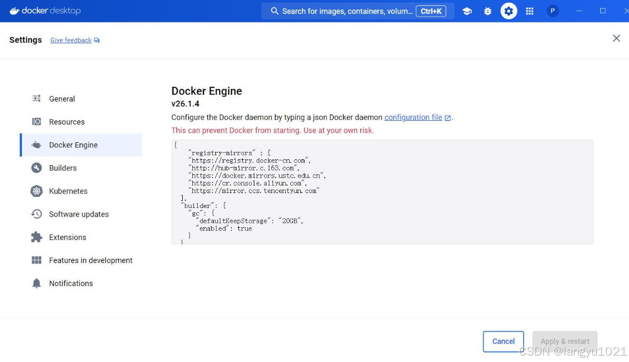The image size is (629, 362).
Task: Open the account avatar labeled P
Action: point(553,11)
